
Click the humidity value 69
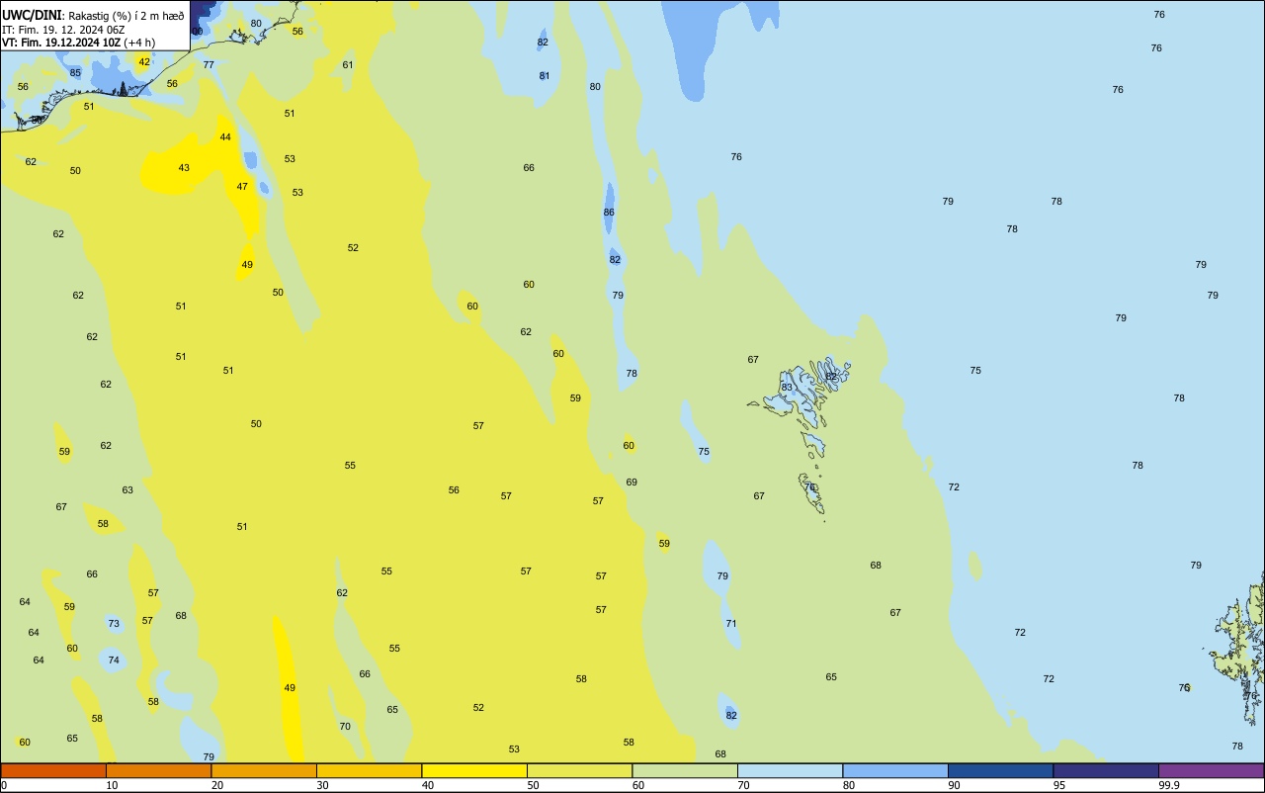(x=632, y=483)
